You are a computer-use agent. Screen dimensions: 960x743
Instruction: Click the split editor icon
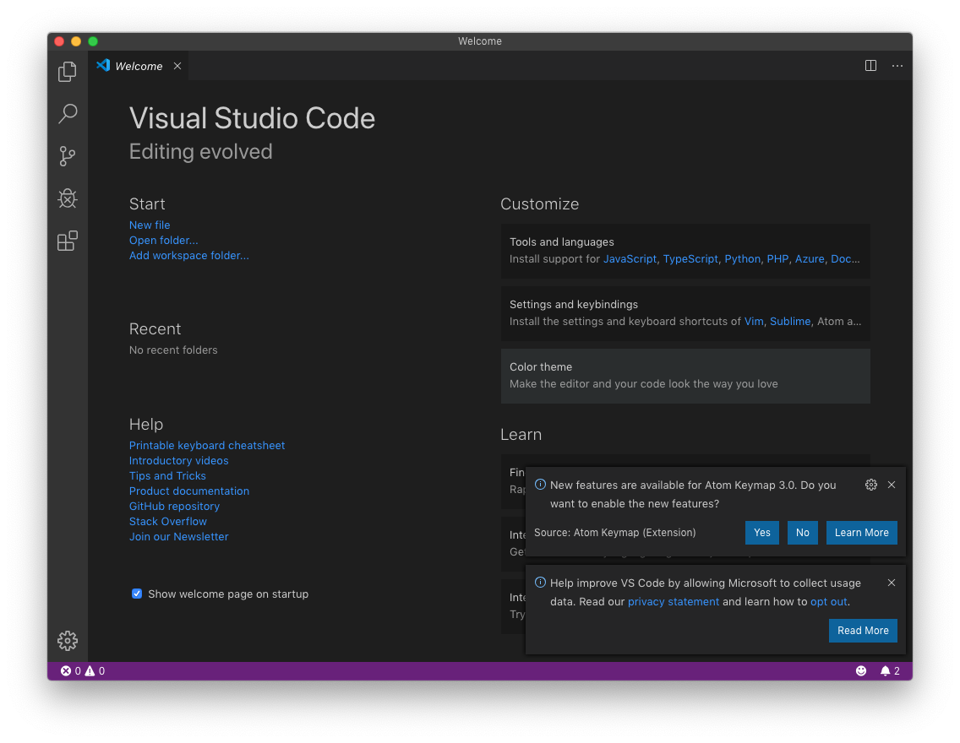pos(870,65)
